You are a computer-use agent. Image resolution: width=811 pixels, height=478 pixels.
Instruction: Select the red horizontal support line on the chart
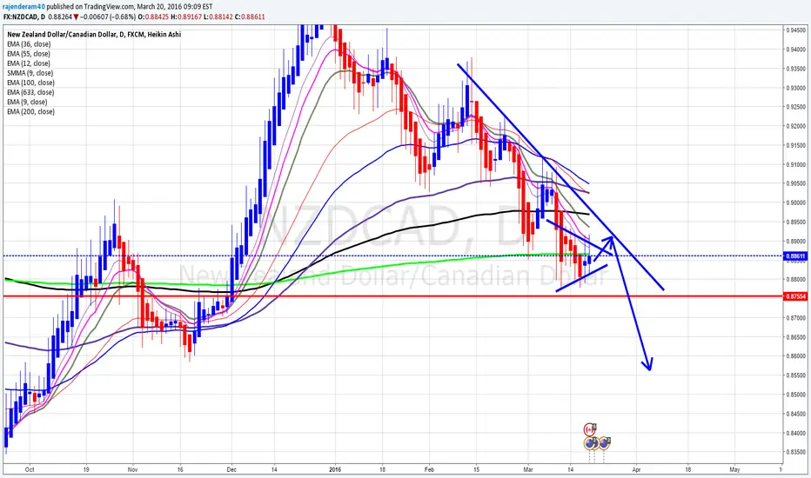[x=393, y=296]
